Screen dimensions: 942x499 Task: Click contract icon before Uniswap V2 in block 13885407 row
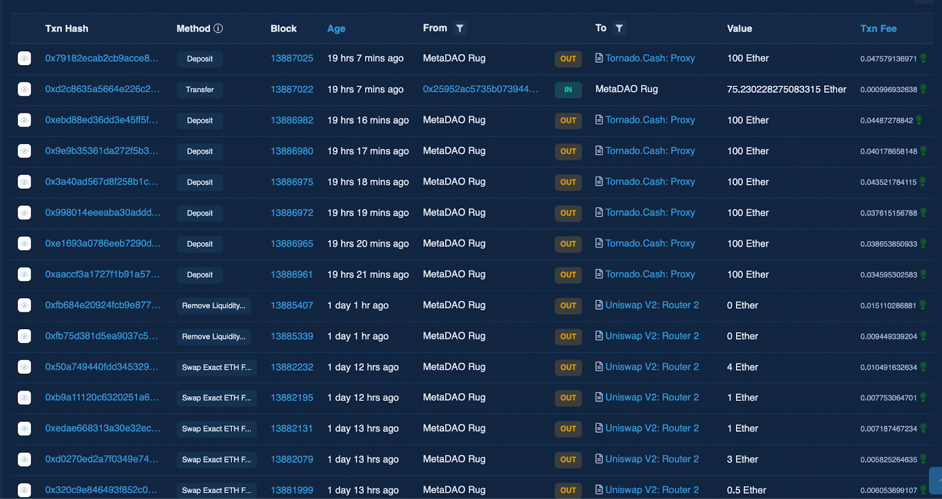tap(599, 304)
